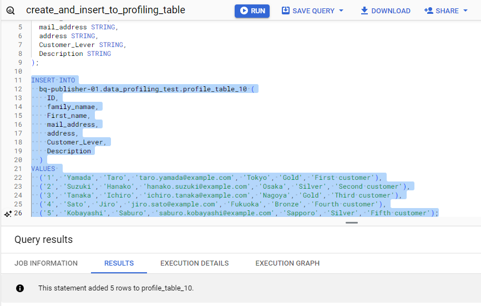The height and width of the screenshot is (306, 481).
Task: Click the DOWNLOAD button
Action: tap(385, 11)
